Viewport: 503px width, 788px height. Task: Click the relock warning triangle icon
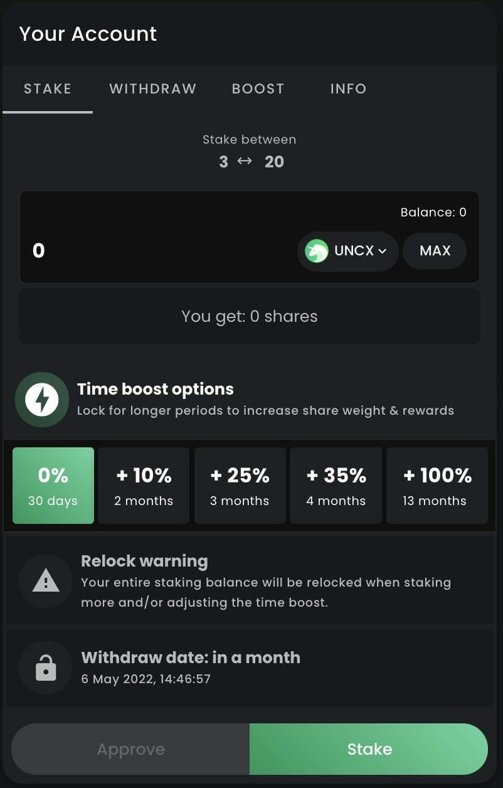[46, 581]
